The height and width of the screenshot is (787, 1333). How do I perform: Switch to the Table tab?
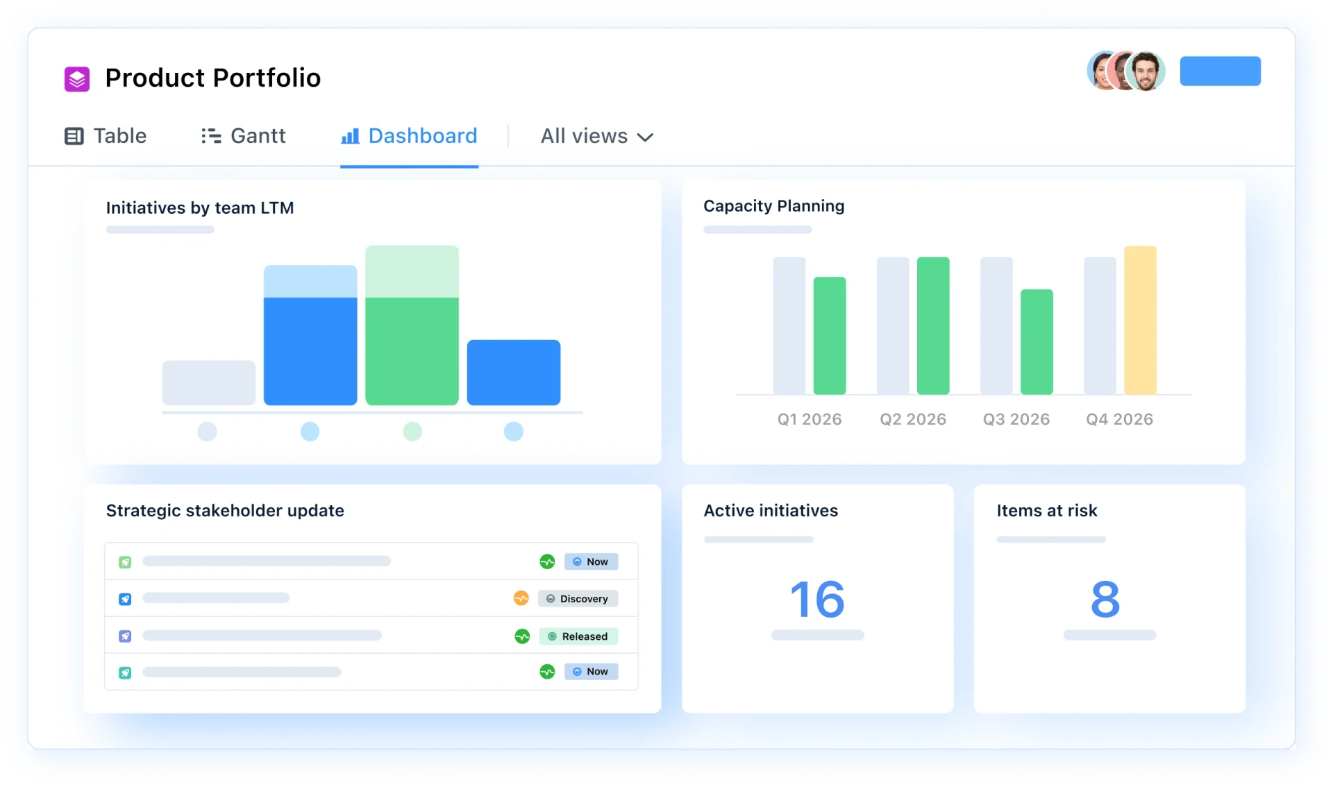pyautogui.click(x=121, y=136)
